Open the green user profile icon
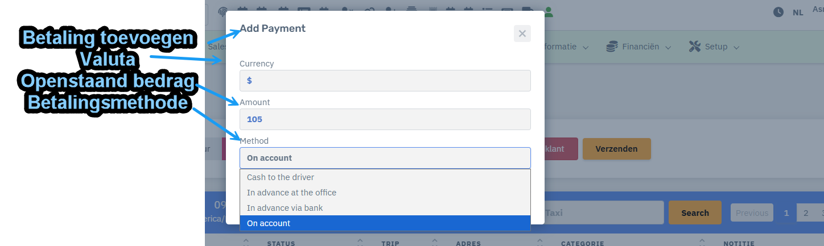This screenshot has width=824, height=246. 549,11
